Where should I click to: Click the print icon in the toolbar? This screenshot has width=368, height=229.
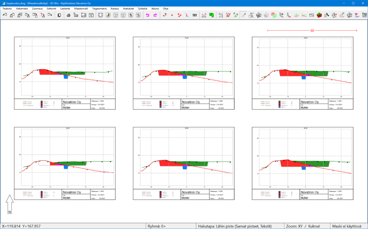click(x=69, y=15)
